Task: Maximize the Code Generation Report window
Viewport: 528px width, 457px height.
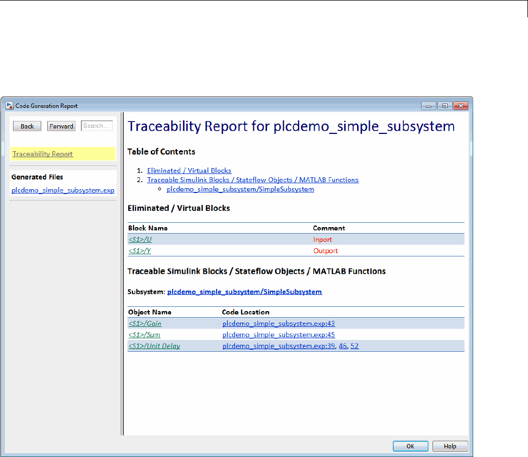Action: [445, 106]
